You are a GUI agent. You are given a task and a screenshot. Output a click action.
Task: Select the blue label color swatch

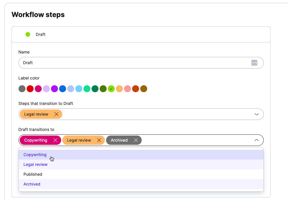[62, 89]
